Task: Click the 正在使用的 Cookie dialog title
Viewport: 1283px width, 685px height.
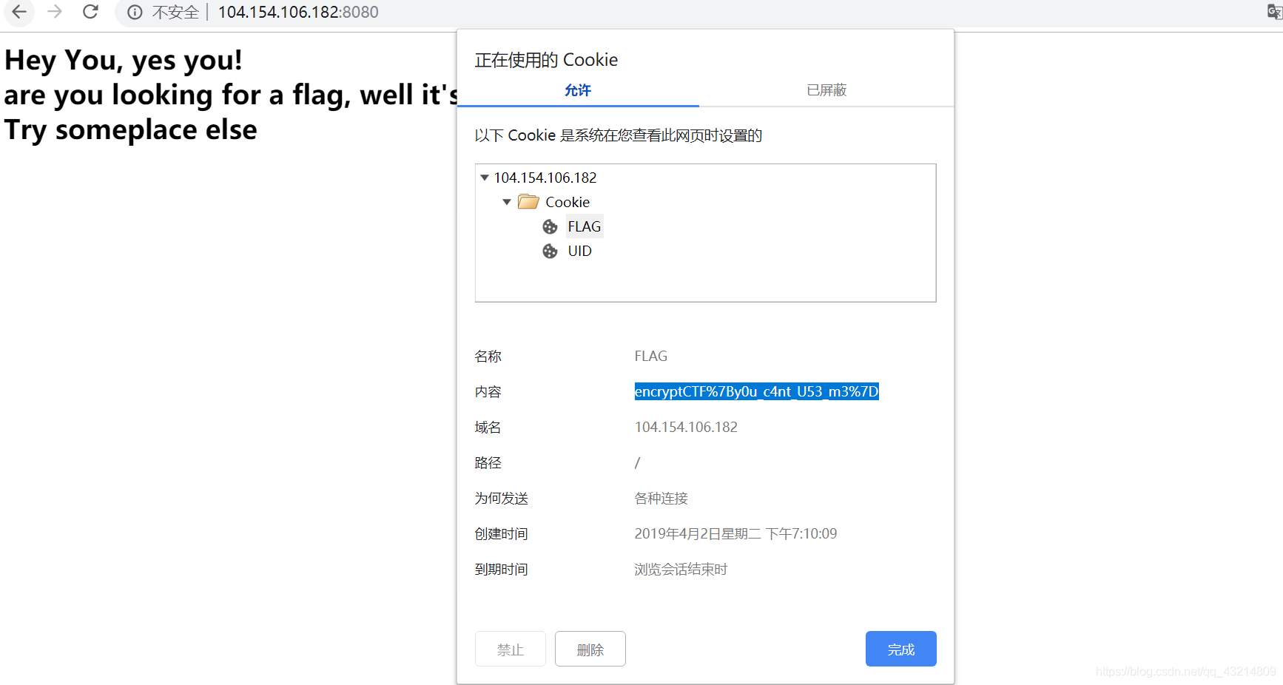Action: pyautogui.click(x=546, y=60)
